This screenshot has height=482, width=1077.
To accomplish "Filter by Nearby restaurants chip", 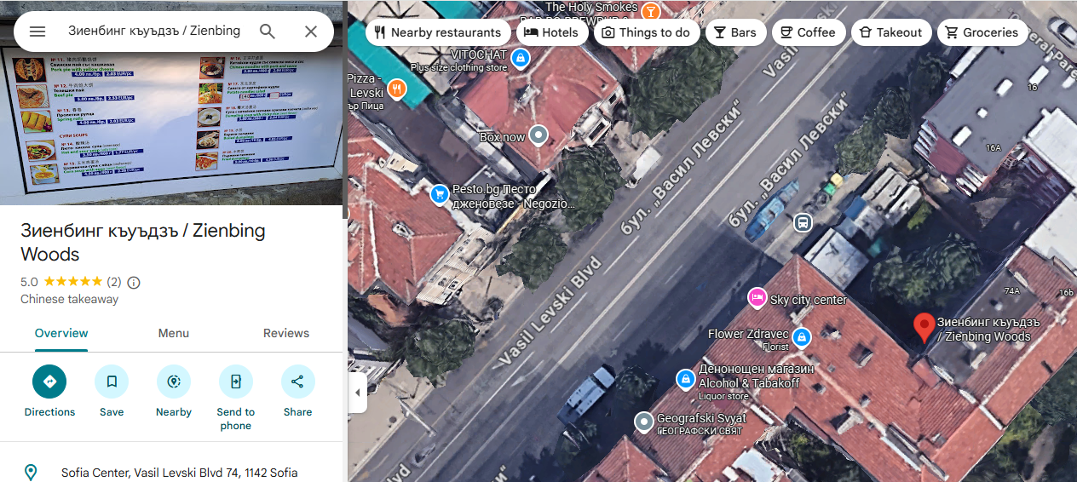I will point(439,32).
